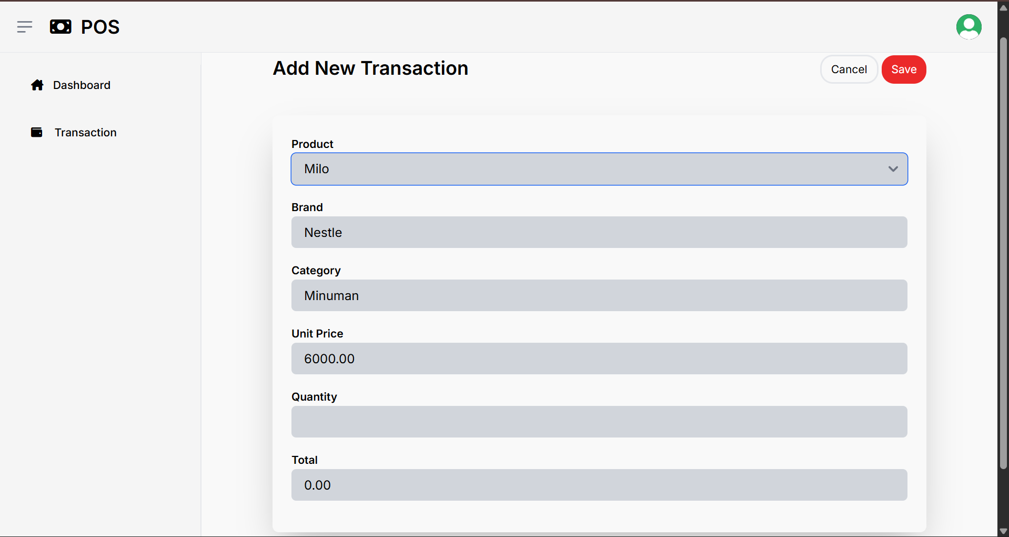Click the Unit Price field
1009x537 pixels.
coord(599,359)
